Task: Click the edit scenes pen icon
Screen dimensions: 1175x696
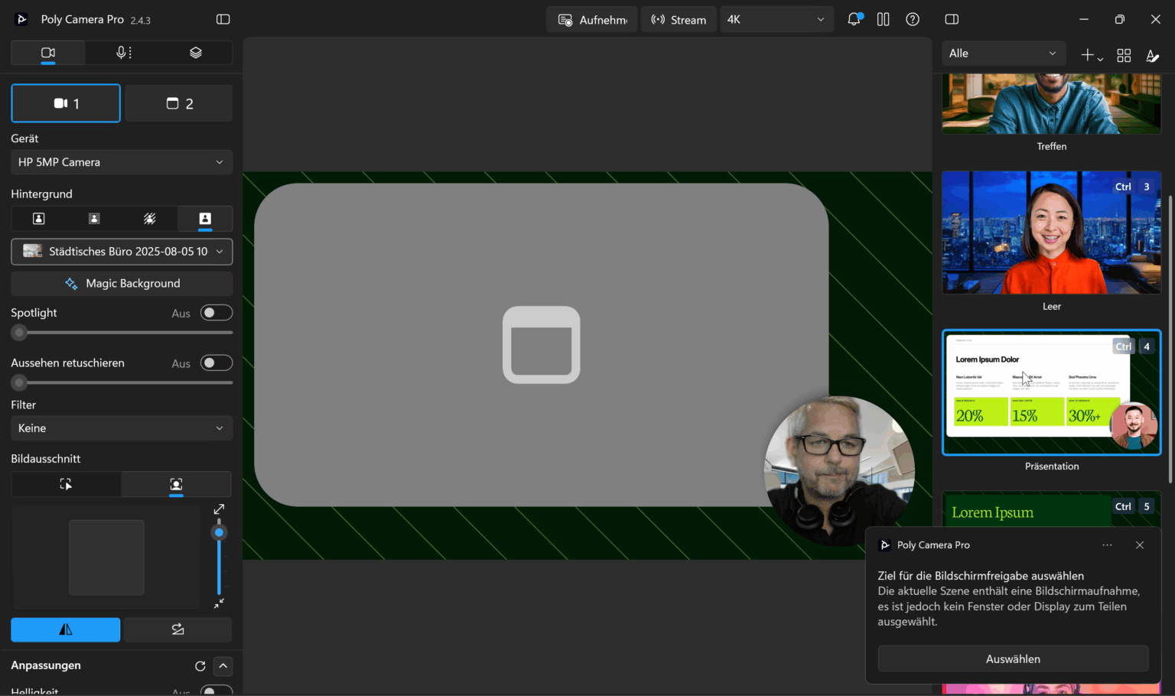Action: coord(1152,55)
